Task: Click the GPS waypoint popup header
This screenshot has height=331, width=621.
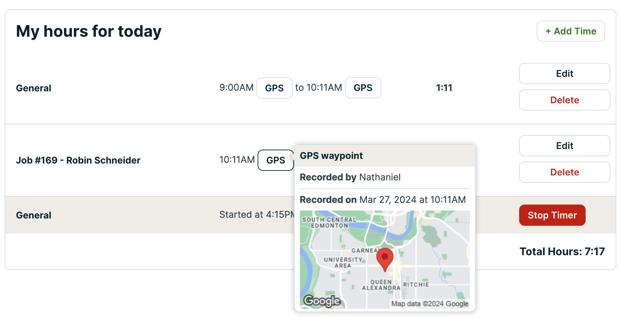Action: (x=384, y=156)
